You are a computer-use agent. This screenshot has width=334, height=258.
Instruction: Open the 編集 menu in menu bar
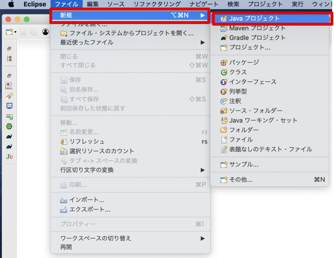coord(93,4)
